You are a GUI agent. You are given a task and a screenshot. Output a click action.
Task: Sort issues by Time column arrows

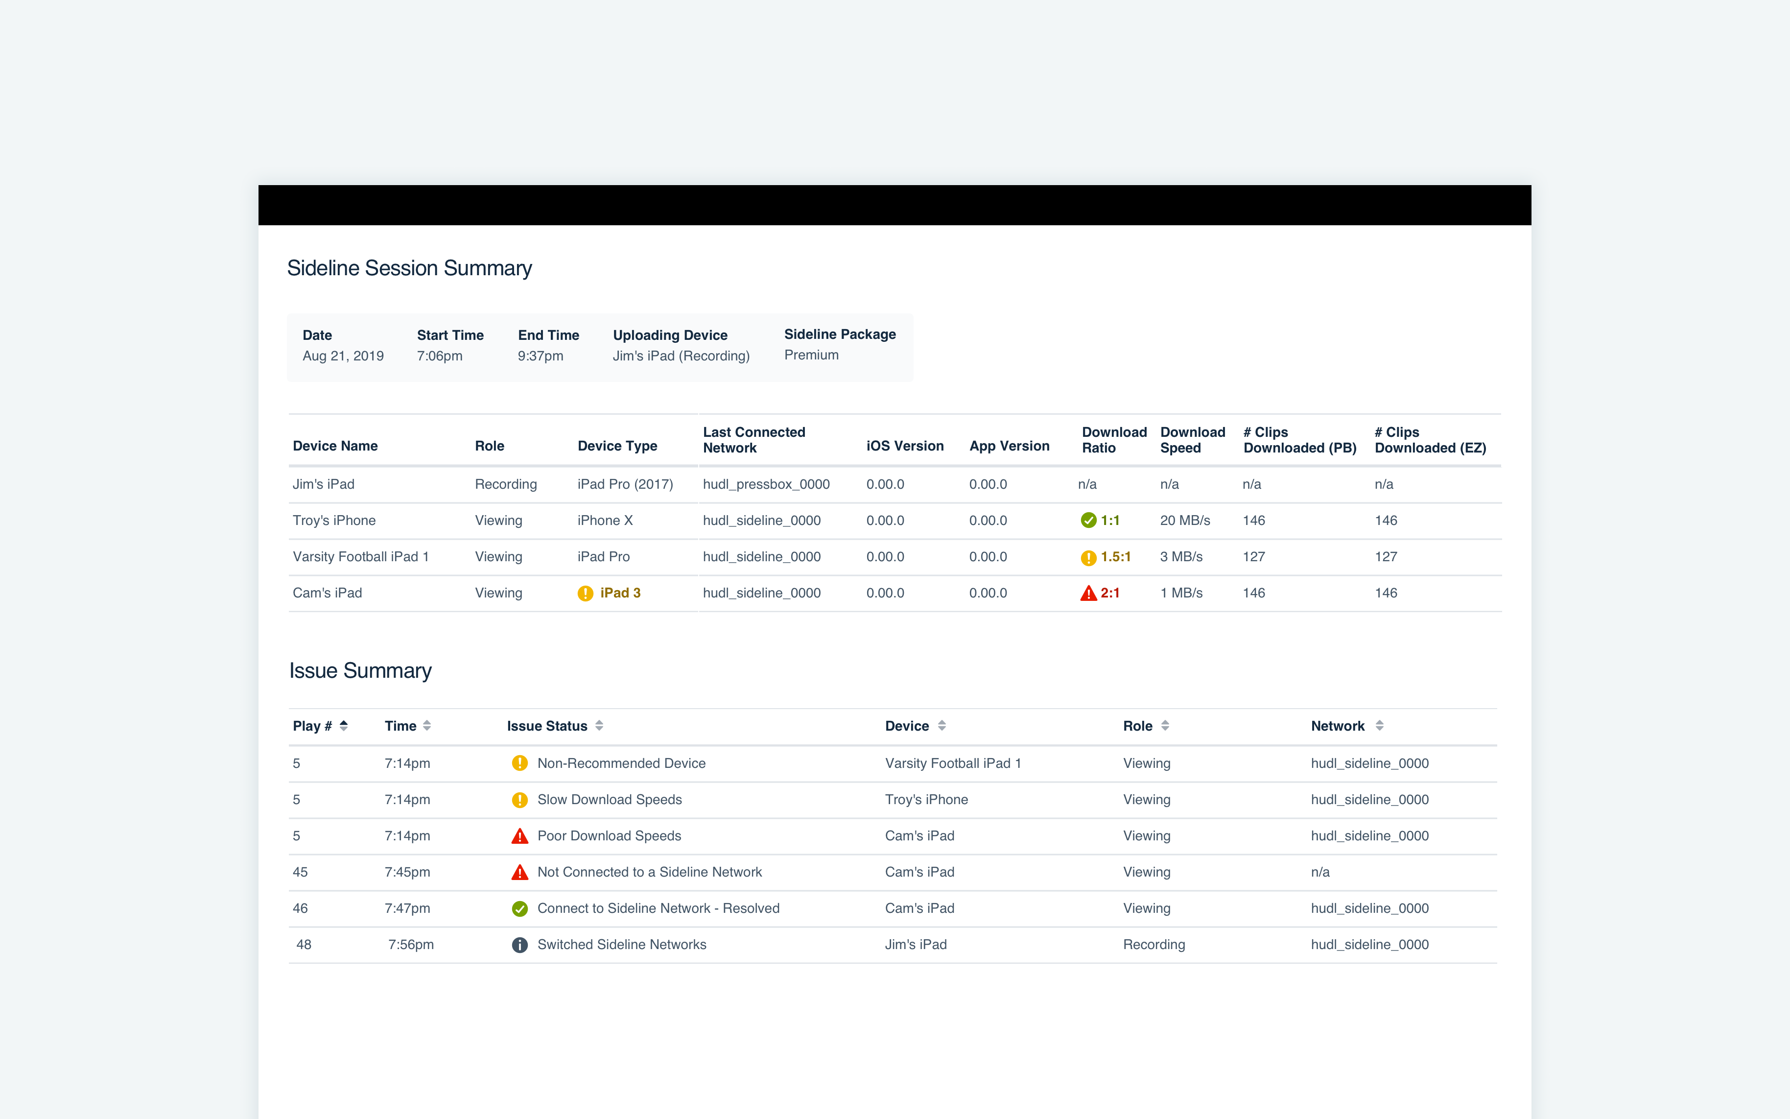[427, 726]
